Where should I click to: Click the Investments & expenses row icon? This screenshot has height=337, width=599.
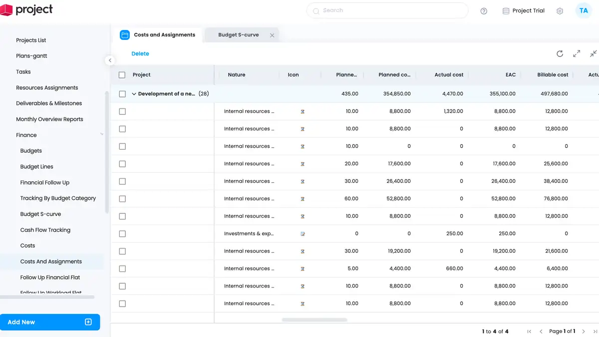(x=302, y=234)
